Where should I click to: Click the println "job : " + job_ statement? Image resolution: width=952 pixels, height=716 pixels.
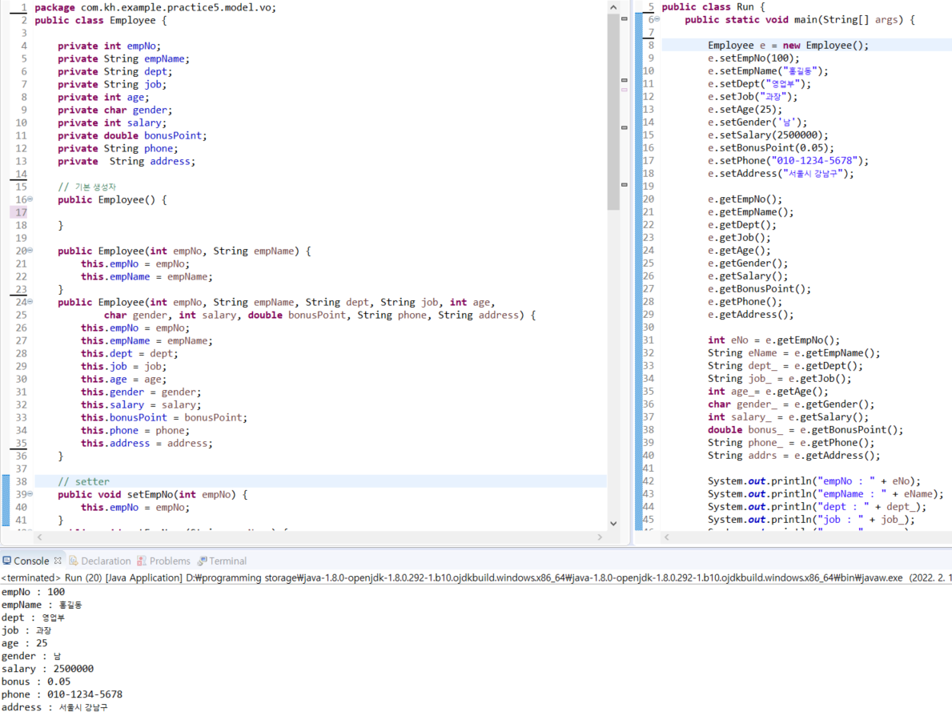pos(811,520)
